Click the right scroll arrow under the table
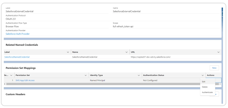The image size is (228, 108). pos(220,84)
